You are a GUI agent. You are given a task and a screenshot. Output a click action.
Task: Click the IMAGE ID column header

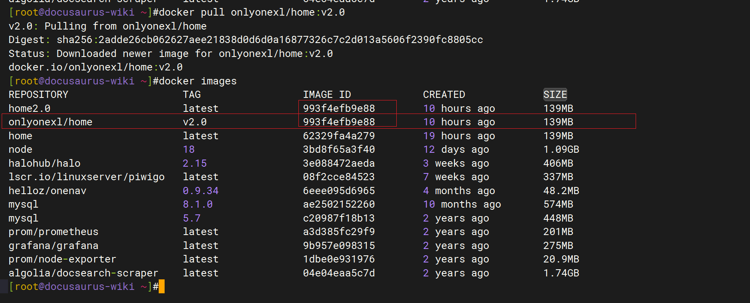click(327, 95)
